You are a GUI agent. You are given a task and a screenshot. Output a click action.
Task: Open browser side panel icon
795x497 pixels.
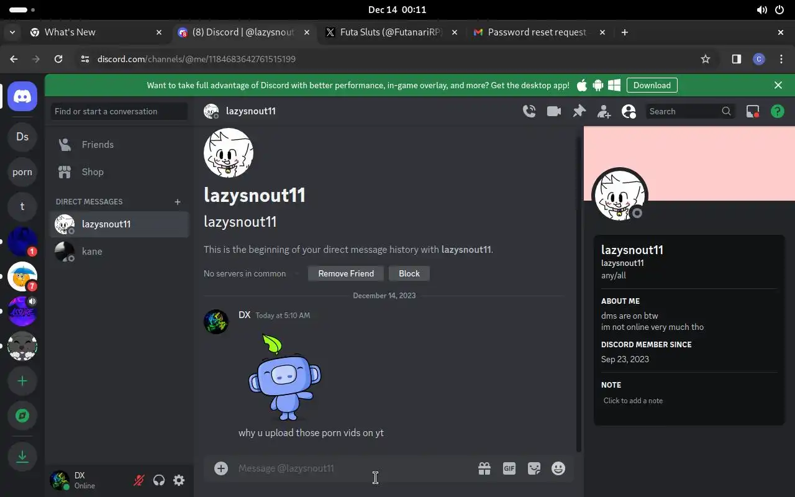coord(736,59)
